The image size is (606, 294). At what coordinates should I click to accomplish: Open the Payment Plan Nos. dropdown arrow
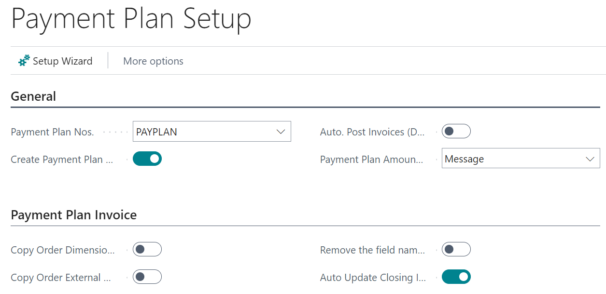tap(281, 131)
